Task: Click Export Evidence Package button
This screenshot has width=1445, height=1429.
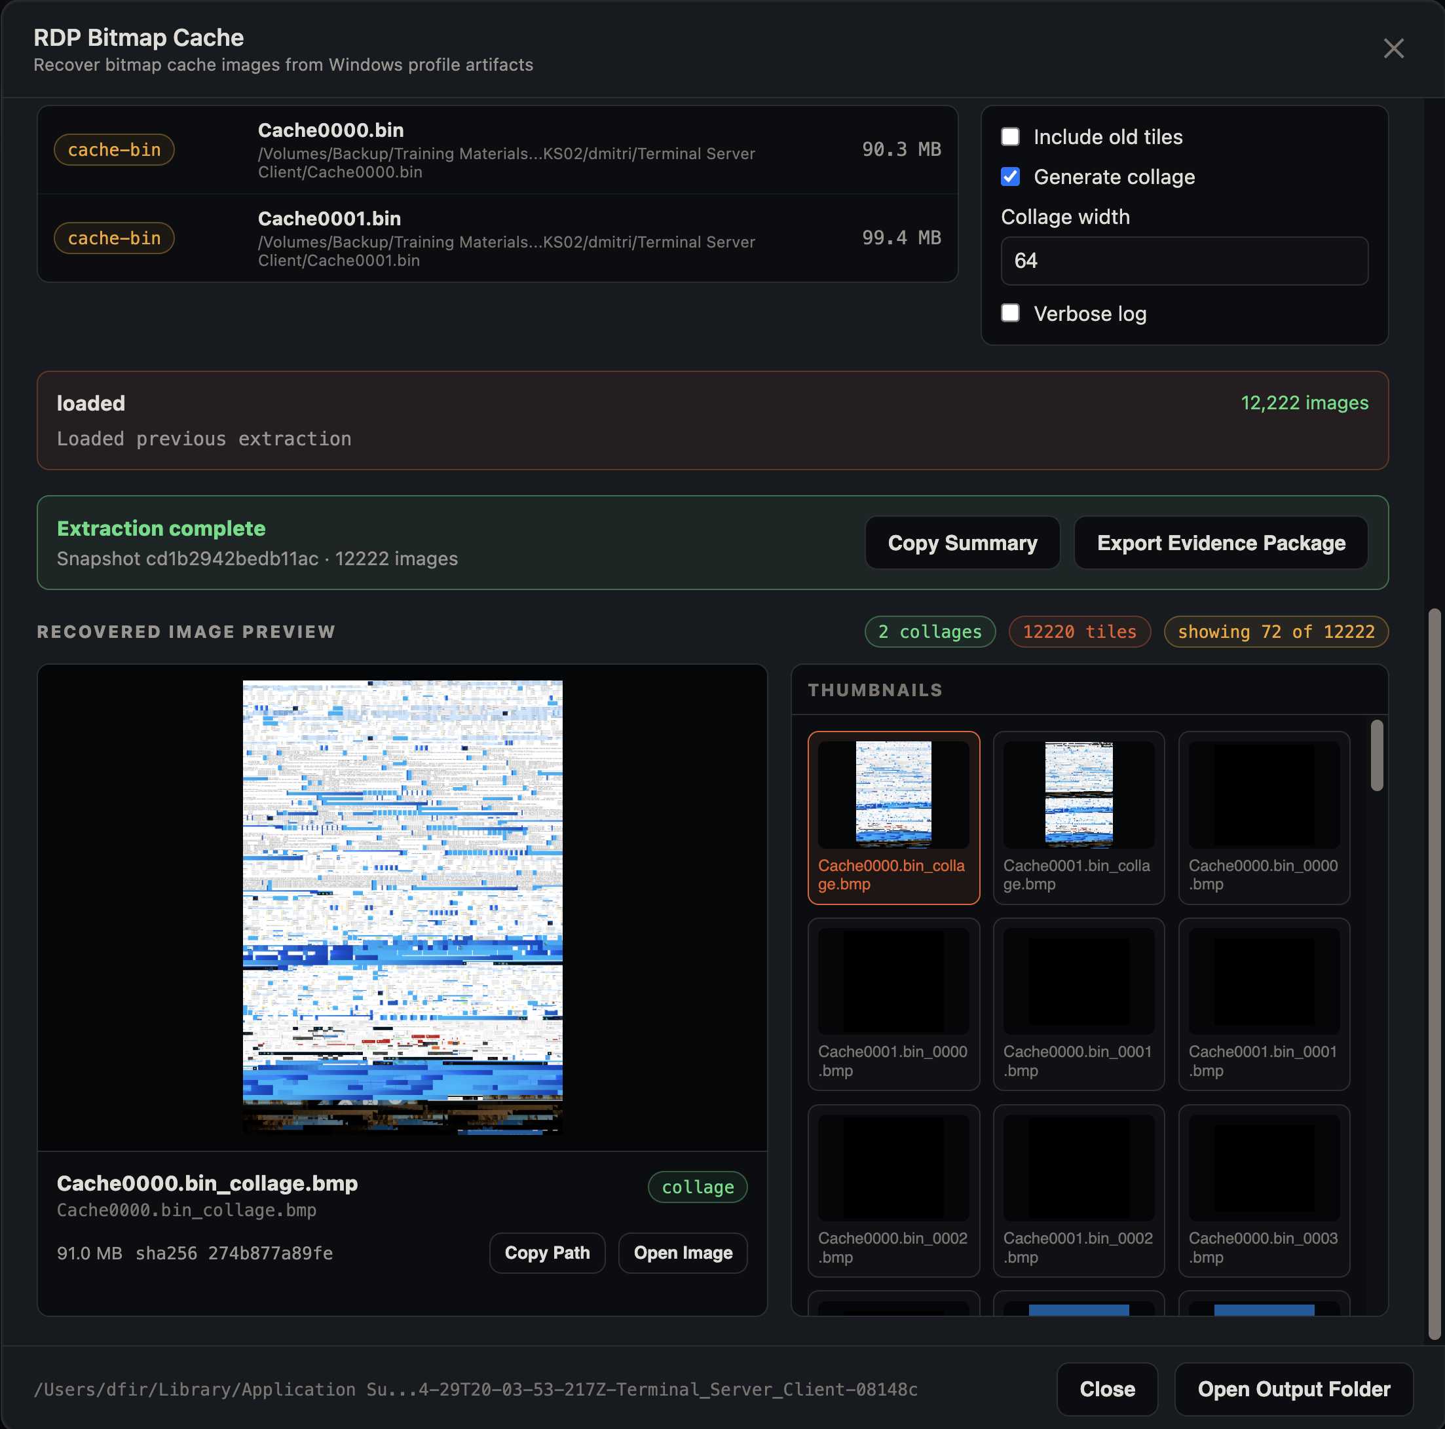Action: point(1220,543)
